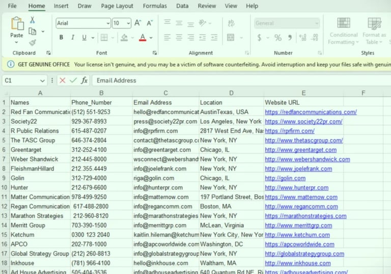This screenshot has height=274, width=391.
Task: Open thetascgroup.com hyperlink
Action: 304,141
